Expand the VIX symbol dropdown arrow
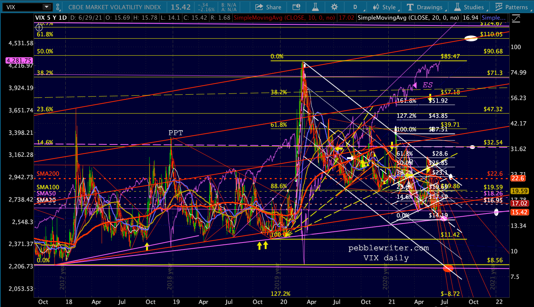This screenshot has width=534, height=307. [x=47, y=7]
